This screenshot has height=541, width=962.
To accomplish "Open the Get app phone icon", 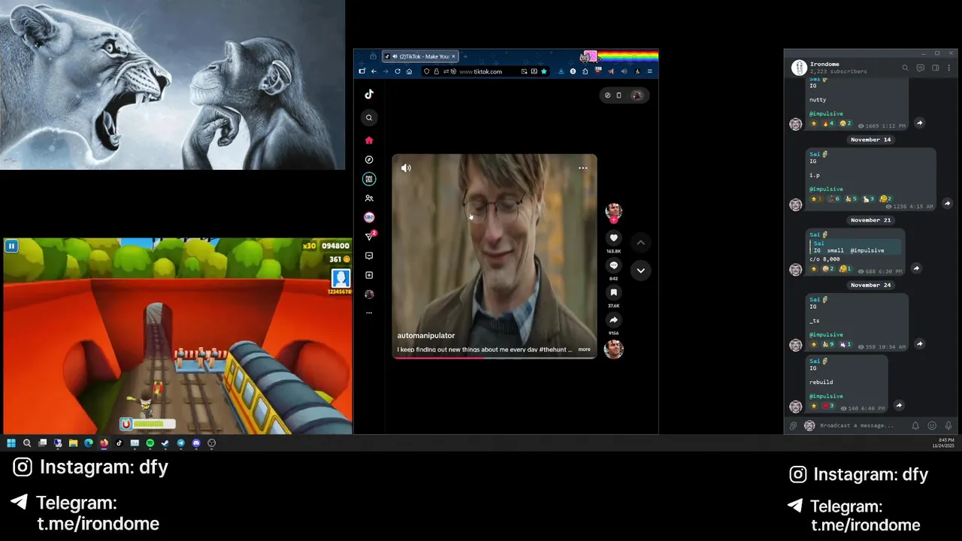I will click(619, 95).
